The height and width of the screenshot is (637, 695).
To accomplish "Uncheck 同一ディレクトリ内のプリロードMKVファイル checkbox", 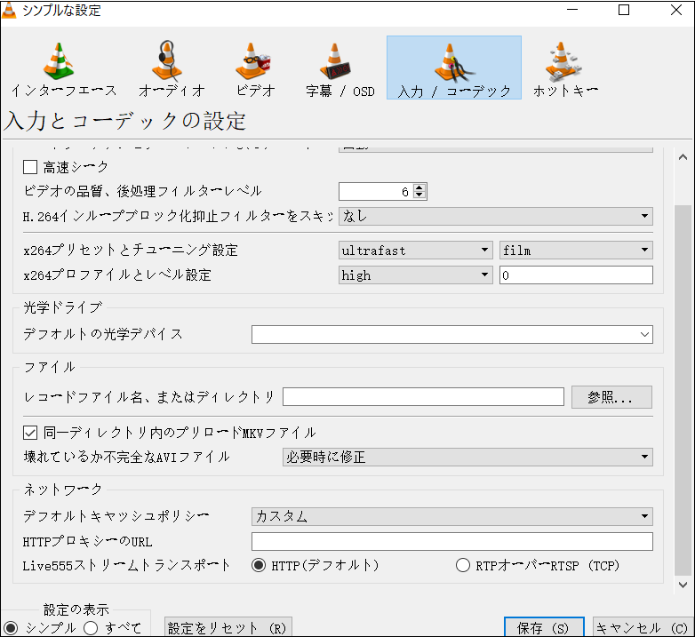I will pyautogui.click(x=30, y=433).
